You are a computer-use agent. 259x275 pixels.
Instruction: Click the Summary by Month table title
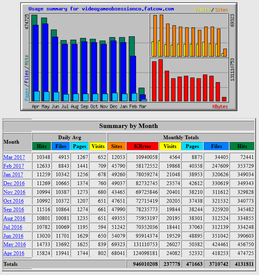(128, 126)
